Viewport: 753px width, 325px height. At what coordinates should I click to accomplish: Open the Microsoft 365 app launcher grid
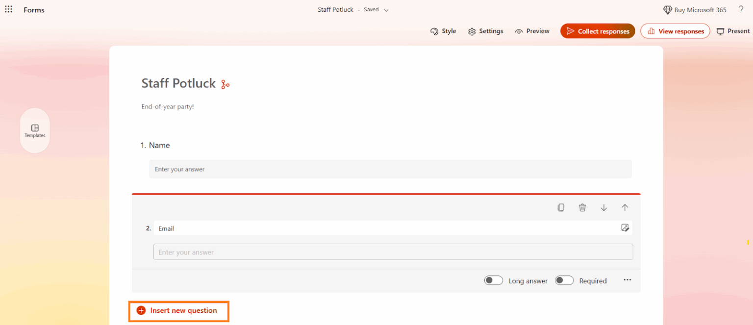[x=8, y=9]
